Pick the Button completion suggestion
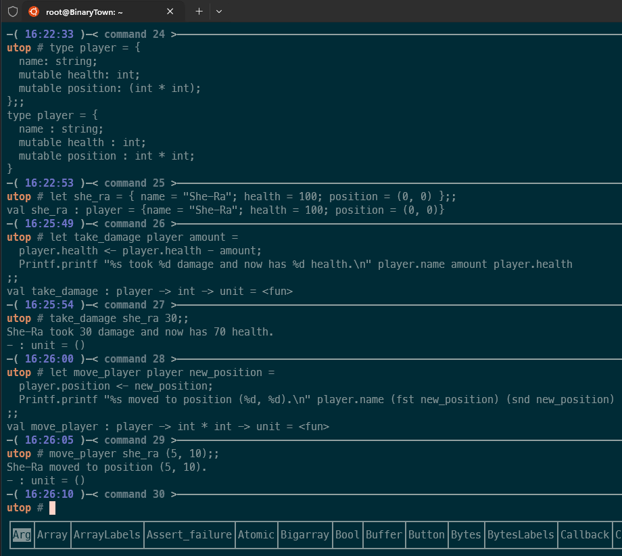This screenshot has height=556, width=622. (426, 534)
